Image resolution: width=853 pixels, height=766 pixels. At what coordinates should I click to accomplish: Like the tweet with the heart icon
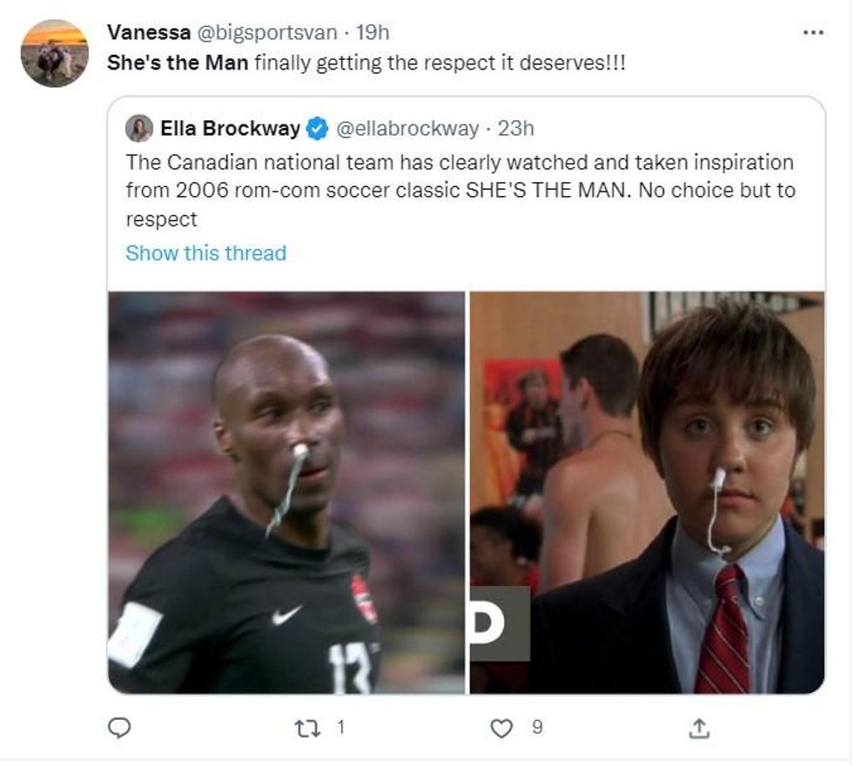pos(501,728)
